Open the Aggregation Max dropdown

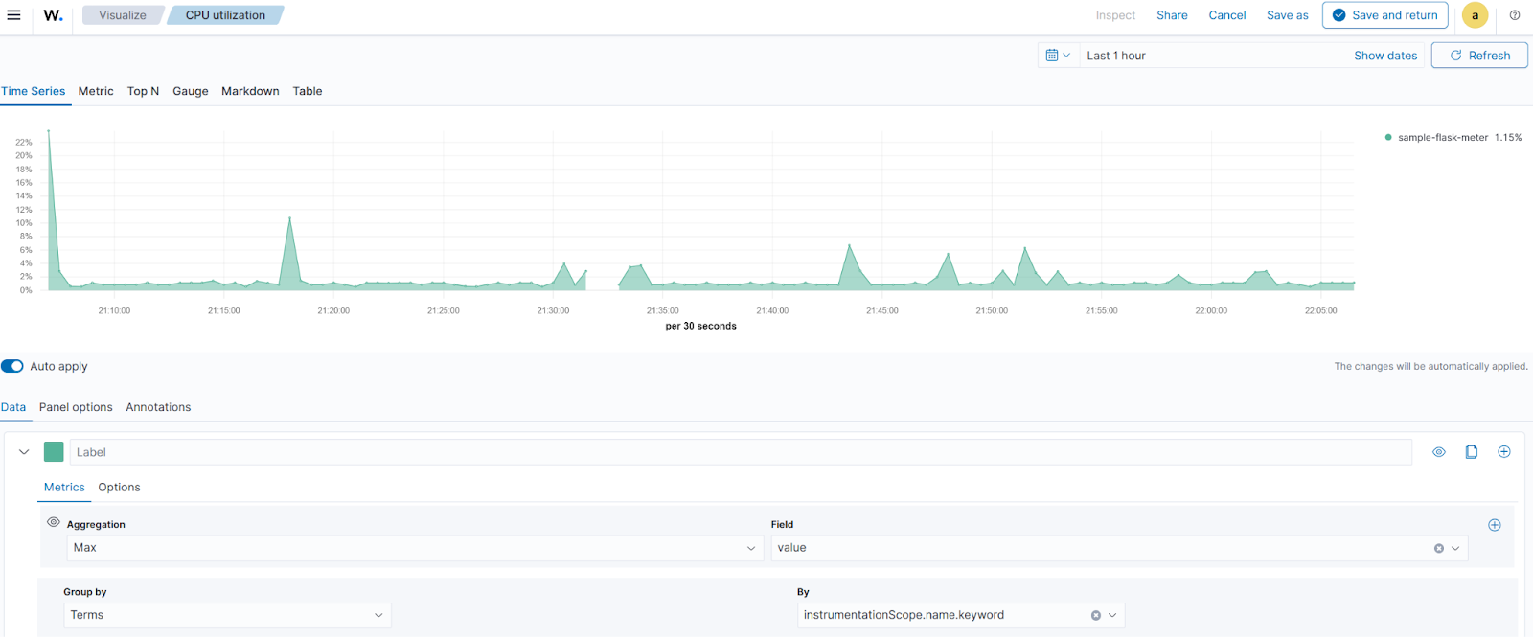(x=415, y=548)
